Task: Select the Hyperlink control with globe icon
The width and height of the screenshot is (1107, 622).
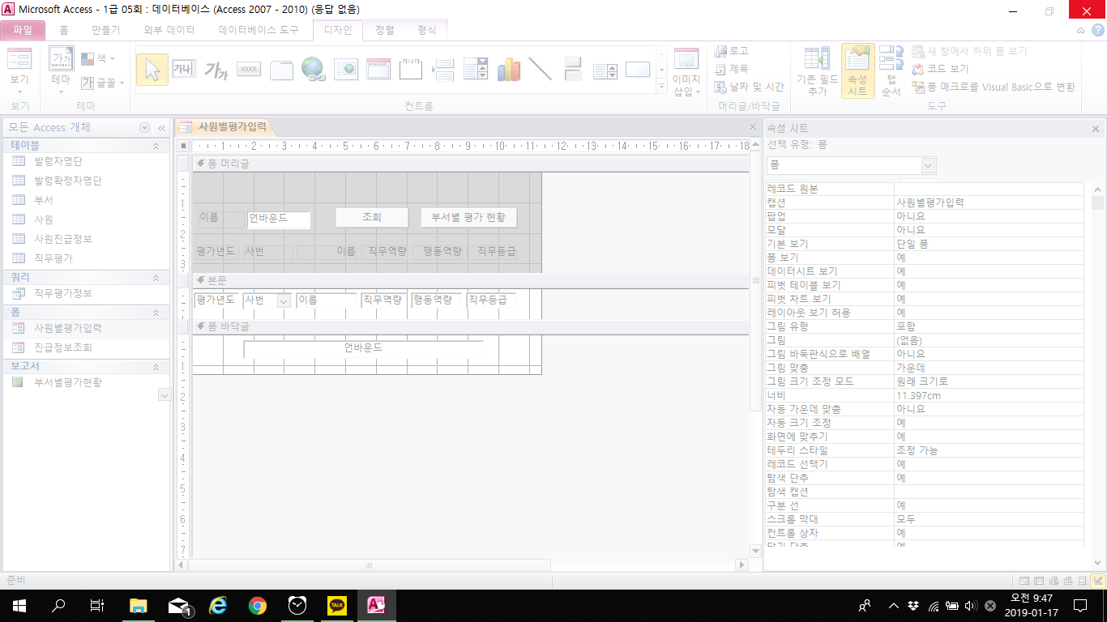Action: tap(314, 70)
